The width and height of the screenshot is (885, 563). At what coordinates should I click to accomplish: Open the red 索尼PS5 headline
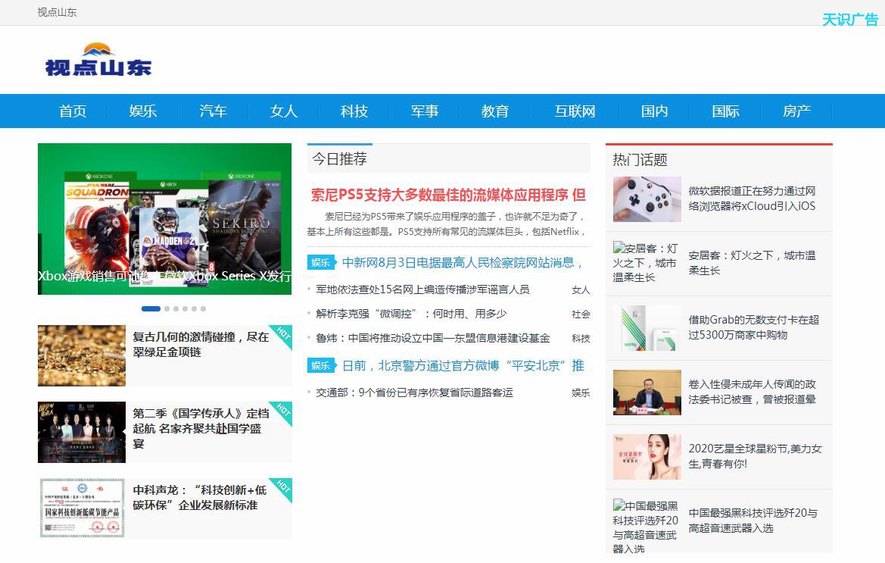tap(449, 195)
